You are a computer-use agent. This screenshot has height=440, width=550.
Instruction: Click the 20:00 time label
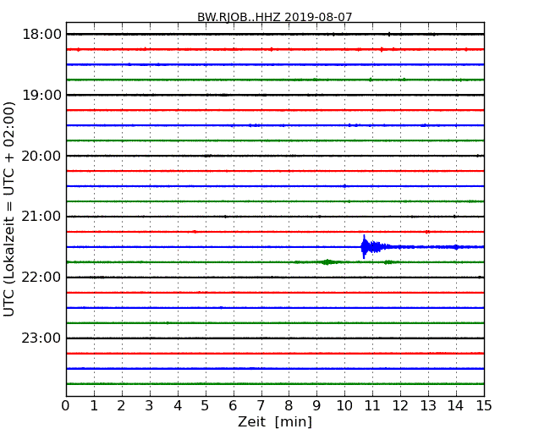(x=41, y=156)
